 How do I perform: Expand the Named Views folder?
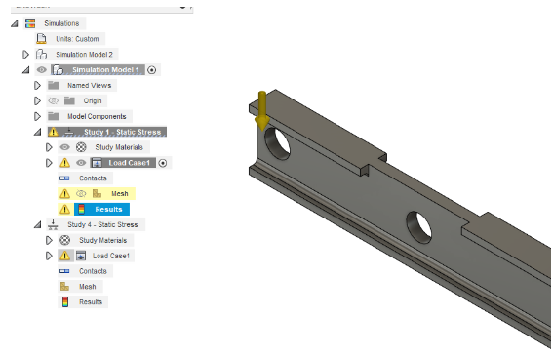pyautogui.click(x=37, y=86)
